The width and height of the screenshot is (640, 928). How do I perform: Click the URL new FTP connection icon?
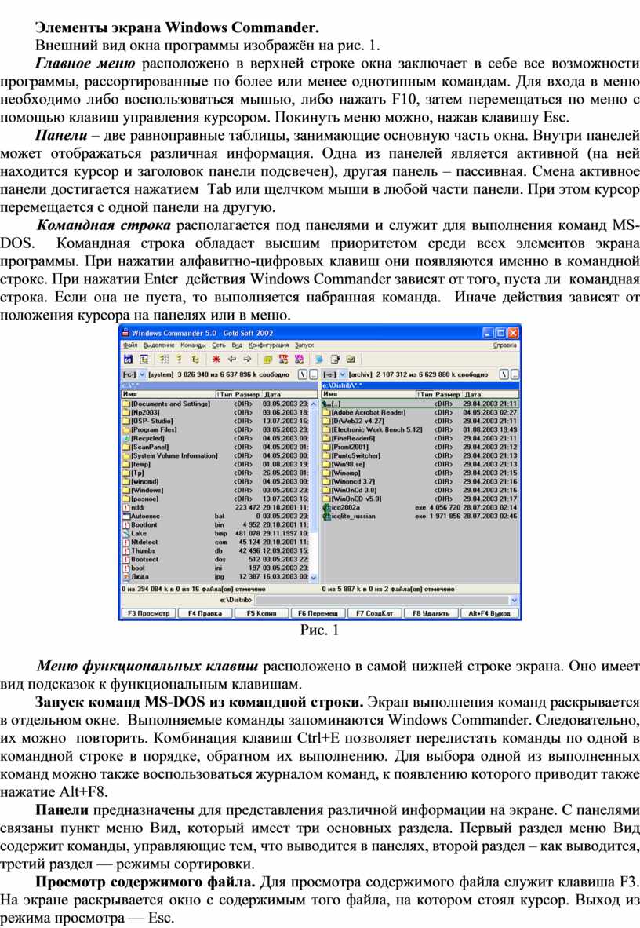point(299,359)
